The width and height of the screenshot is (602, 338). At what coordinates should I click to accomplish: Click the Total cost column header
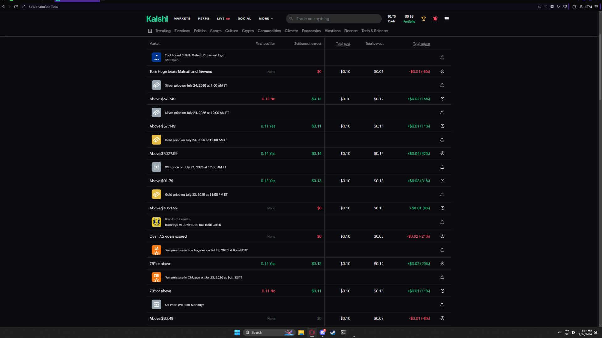click(x=343, y=44)
